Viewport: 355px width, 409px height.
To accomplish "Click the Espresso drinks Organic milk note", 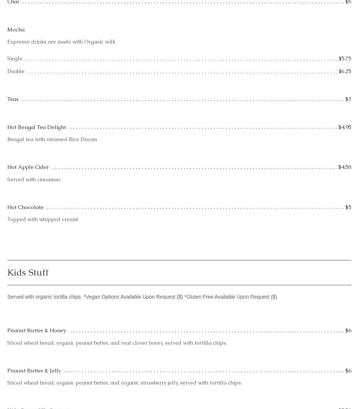I will pos(61,42).
